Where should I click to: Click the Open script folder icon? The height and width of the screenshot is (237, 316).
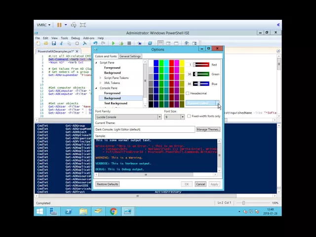[46, 43]
